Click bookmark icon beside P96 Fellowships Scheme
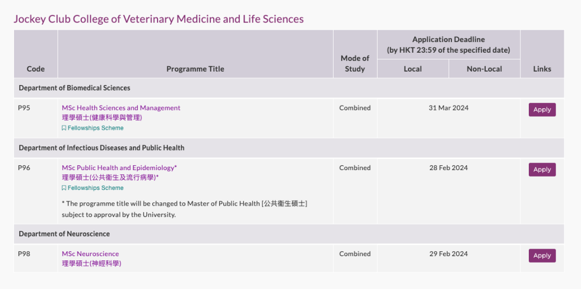The width and height of the screenshot is (581, 289). [64, 188]
